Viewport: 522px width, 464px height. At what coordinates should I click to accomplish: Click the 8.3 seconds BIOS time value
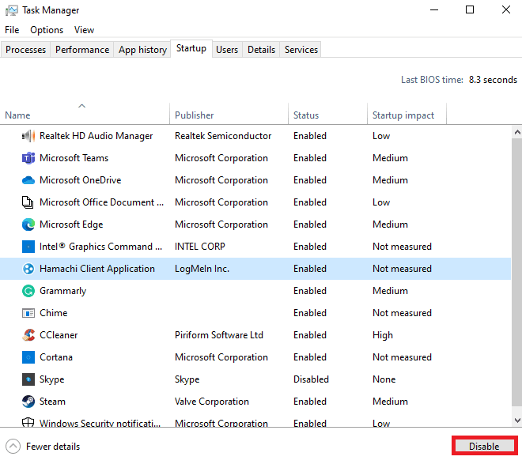click(493, 80)
